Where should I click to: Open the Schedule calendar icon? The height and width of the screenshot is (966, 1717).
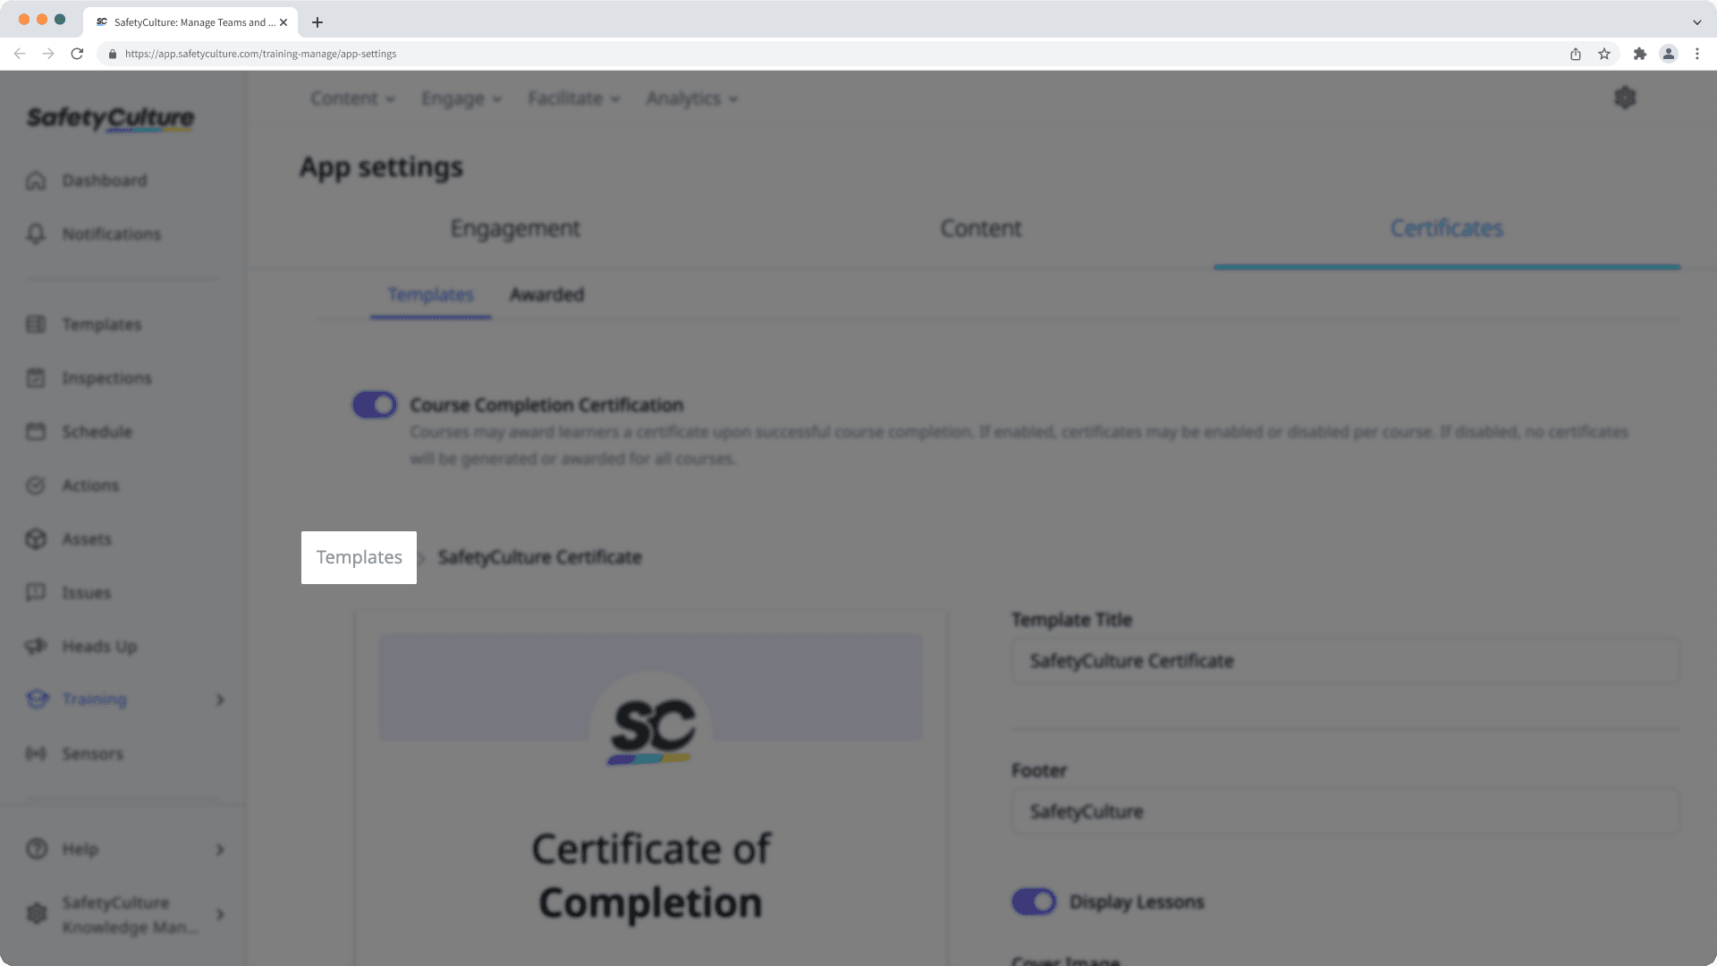(36, 432)
